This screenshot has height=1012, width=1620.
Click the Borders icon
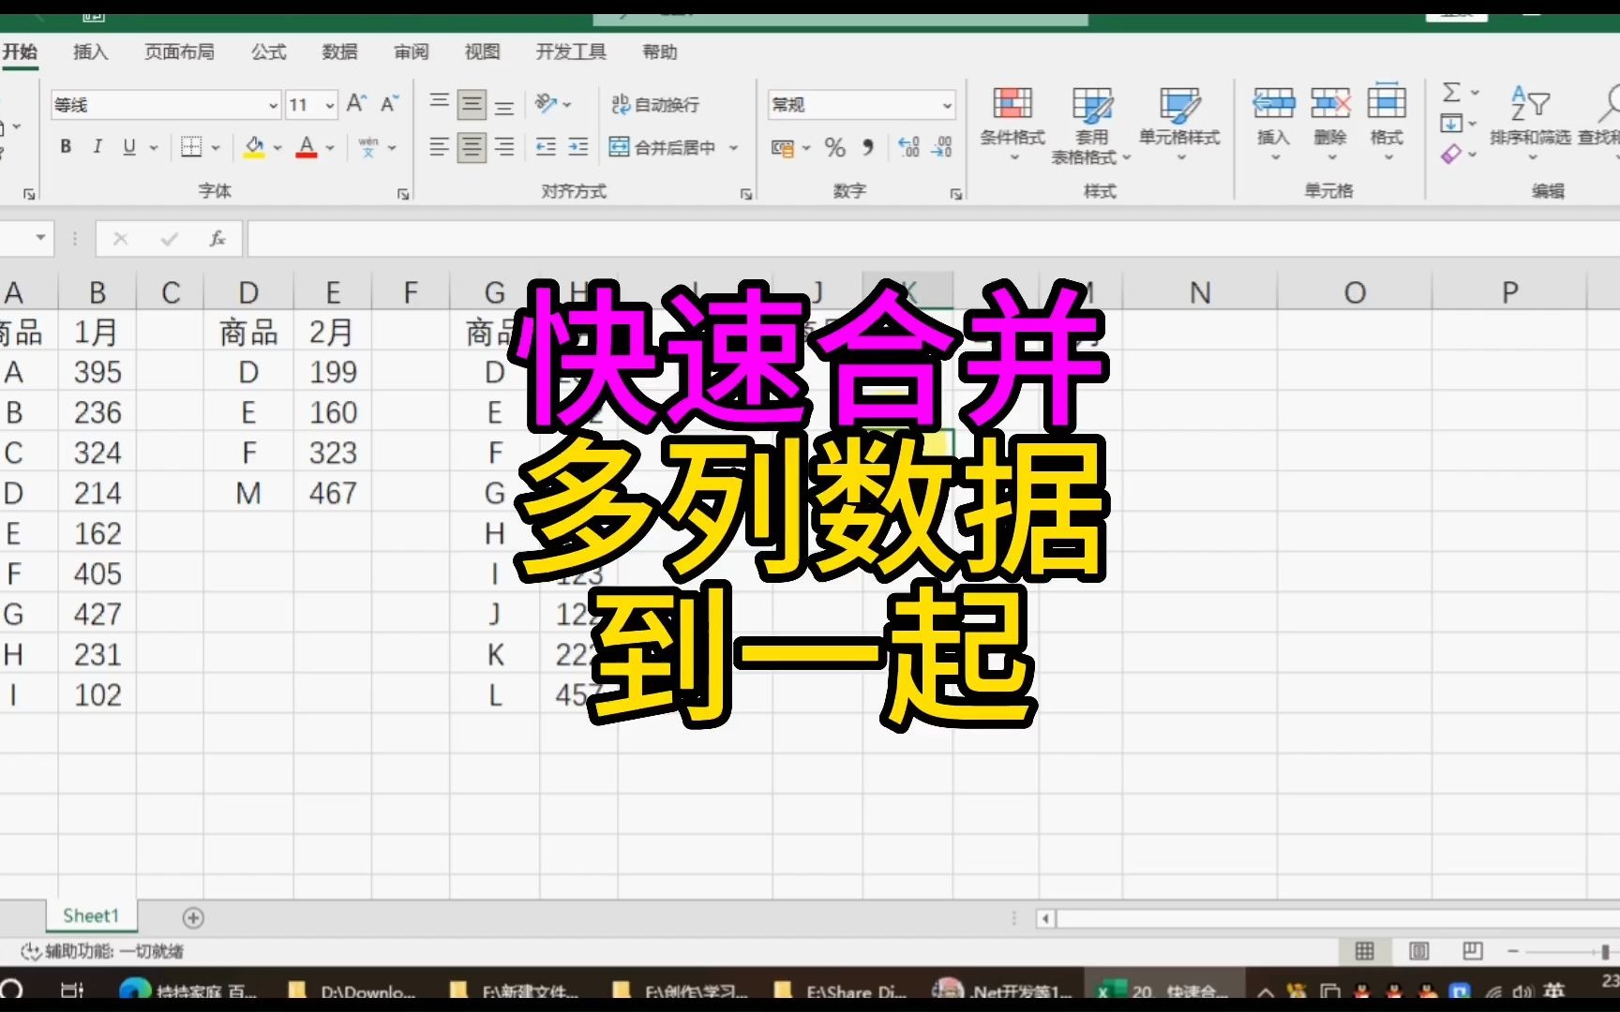point(191,147)
